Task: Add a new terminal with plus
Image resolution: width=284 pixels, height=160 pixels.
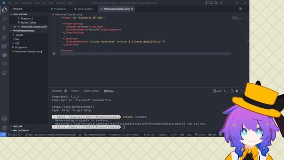Action: point(225,91)
